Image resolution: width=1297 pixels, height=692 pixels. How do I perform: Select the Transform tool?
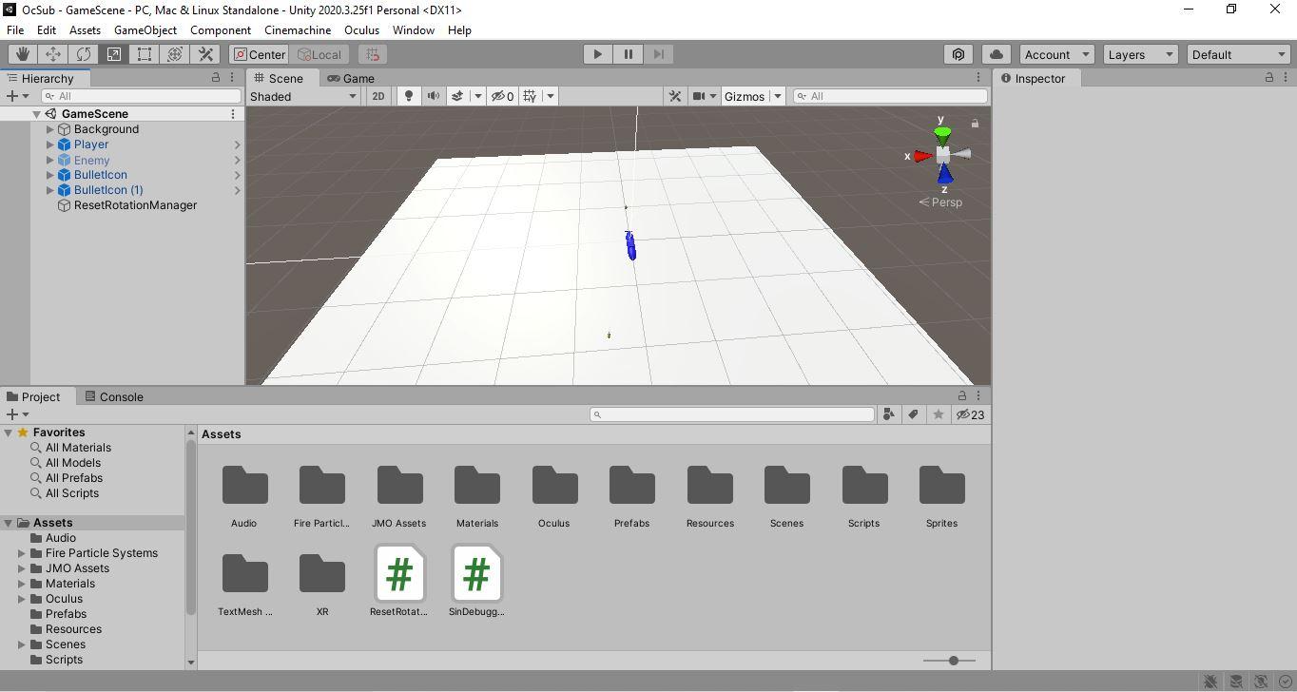pyautogui.click(x=175, y=54)
